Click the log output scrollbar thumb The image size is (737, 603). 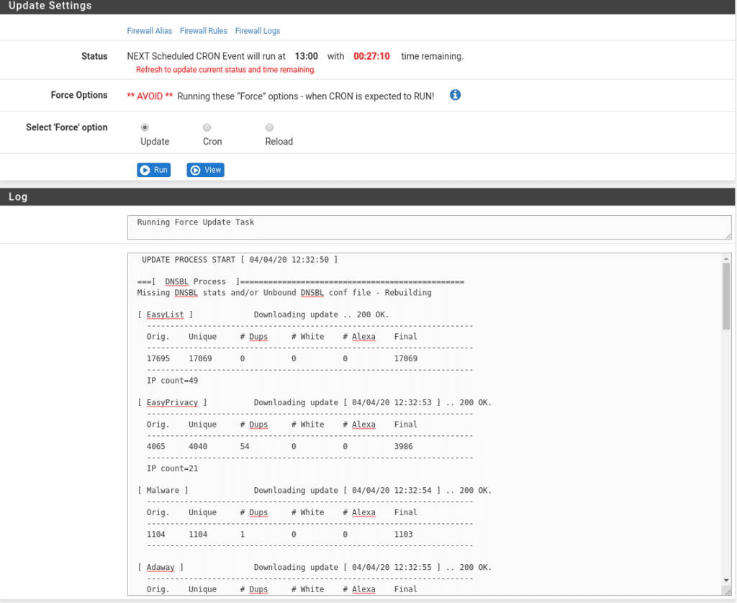pyautogui.click(x=726, y=296)
